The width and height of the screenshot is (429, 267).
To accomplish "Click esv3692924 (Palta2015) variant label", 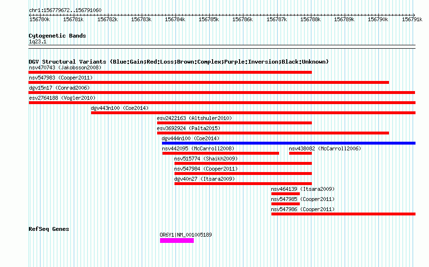I will pyautogui.click(x=188, y=128).
